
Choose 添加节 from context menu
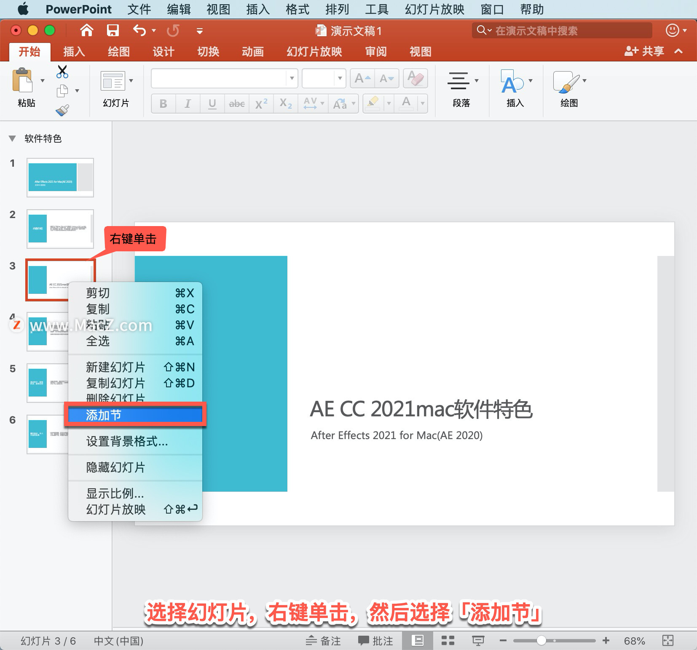click(135, 415)
